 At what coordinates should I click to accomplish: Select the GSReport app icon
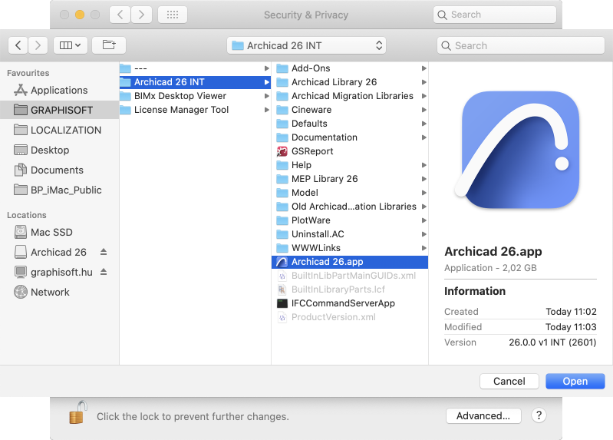282,151
